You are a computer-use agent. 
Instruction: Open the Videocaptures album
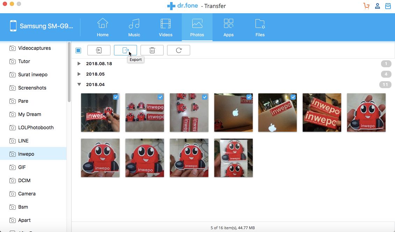pyautogui.click(x=33, y=48)
